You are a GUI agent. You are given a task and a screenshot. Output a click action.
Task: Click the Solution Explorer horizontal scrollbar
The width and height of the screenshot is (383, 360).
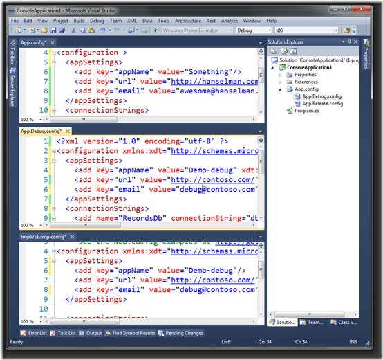[x=313, y=314]
